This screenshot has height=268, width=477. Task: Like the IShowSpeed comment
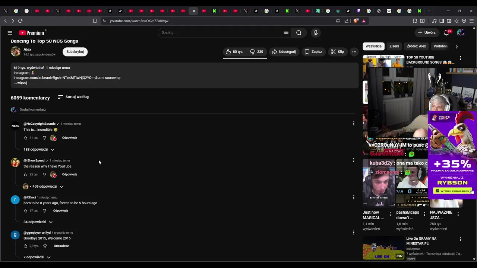pos(26,175)
